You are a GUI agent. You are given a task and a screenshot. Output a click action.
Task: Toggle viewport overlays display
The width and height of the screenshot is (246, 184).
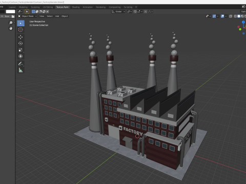click(222, 16)
